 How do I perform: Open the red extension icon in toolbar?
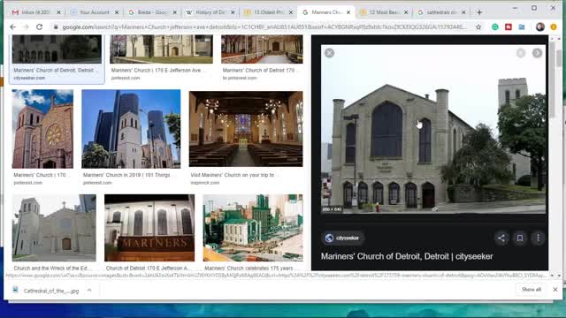[509, 27]
